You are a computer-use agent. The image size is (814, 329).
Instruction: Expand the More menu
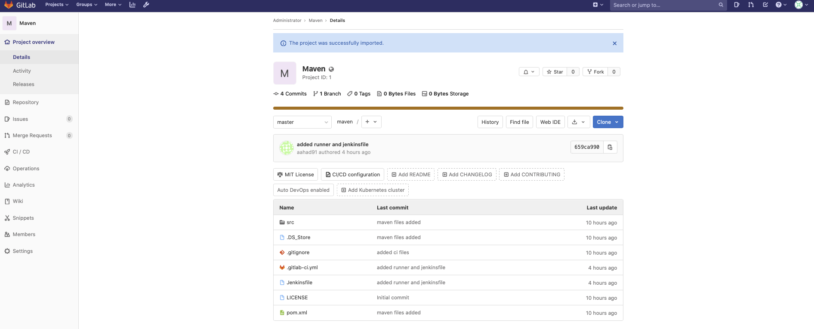coord(113,5)
